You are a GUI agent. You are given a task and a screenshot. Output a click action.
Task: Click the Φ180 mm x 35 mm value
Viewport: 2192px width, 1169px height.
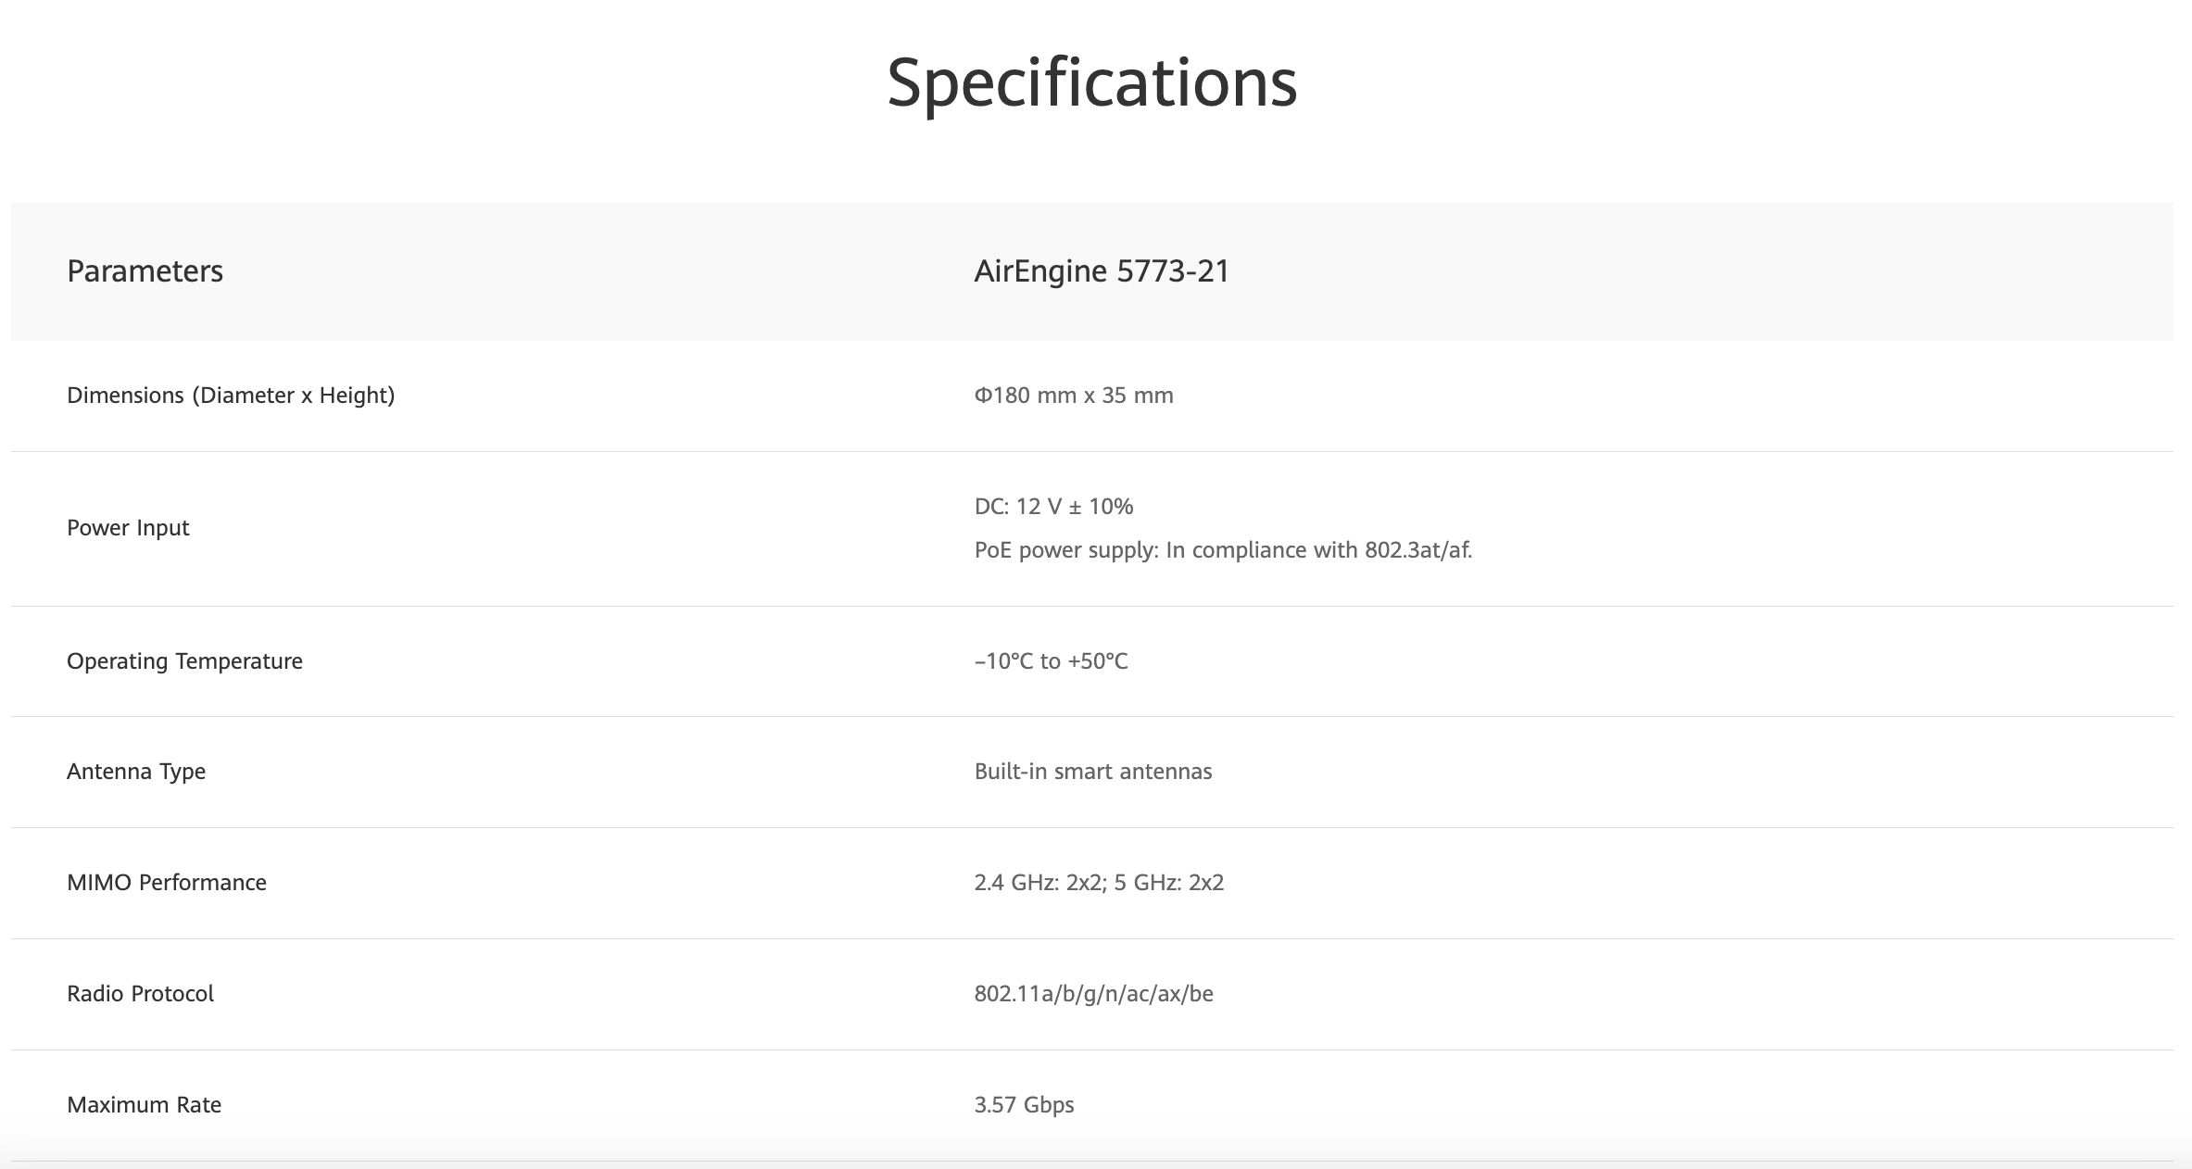click(x=1074, y=396)
